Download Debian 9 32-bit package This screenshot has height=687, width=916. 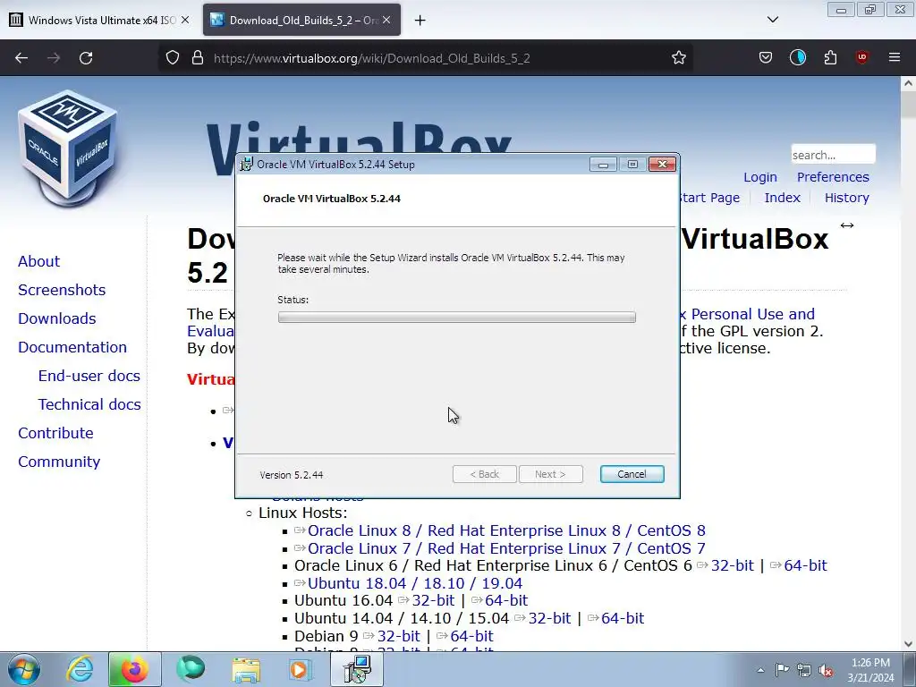[x=398, y=636]
